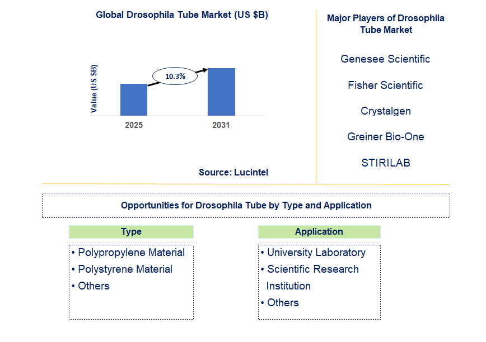This screenshot has height=342, width=486.
Task: Click the 10.3% growth rate label
Action: (x=175, y=76)
